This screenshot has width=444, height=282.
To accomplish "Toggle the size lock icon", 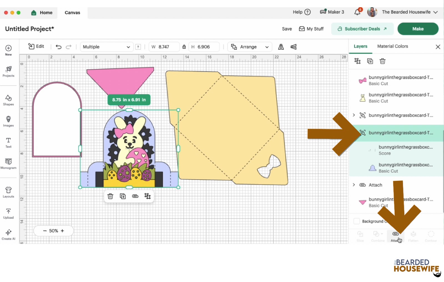I will (x=184, y=47).
